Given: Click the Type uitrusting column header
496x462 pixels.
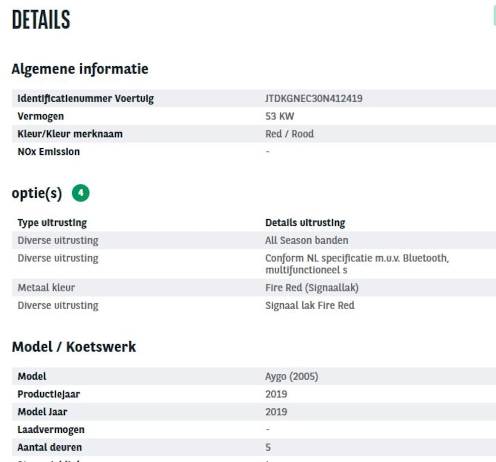Looking at the screenshot, I should [52, 223].
